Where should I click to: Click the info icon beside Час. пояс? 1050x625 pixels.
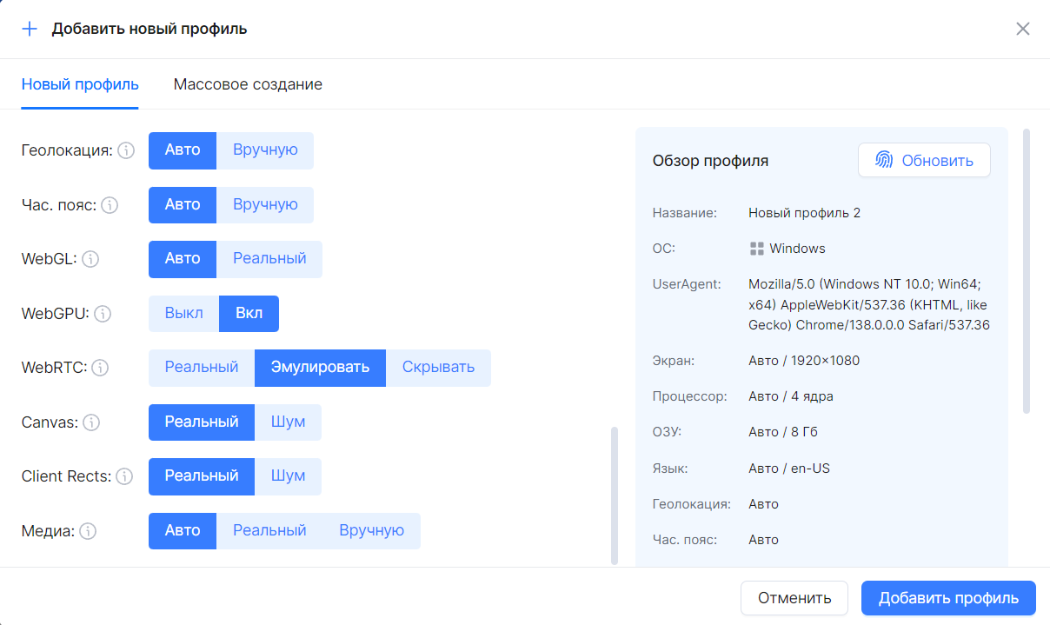pyautogui.click(x=110, y=205)
